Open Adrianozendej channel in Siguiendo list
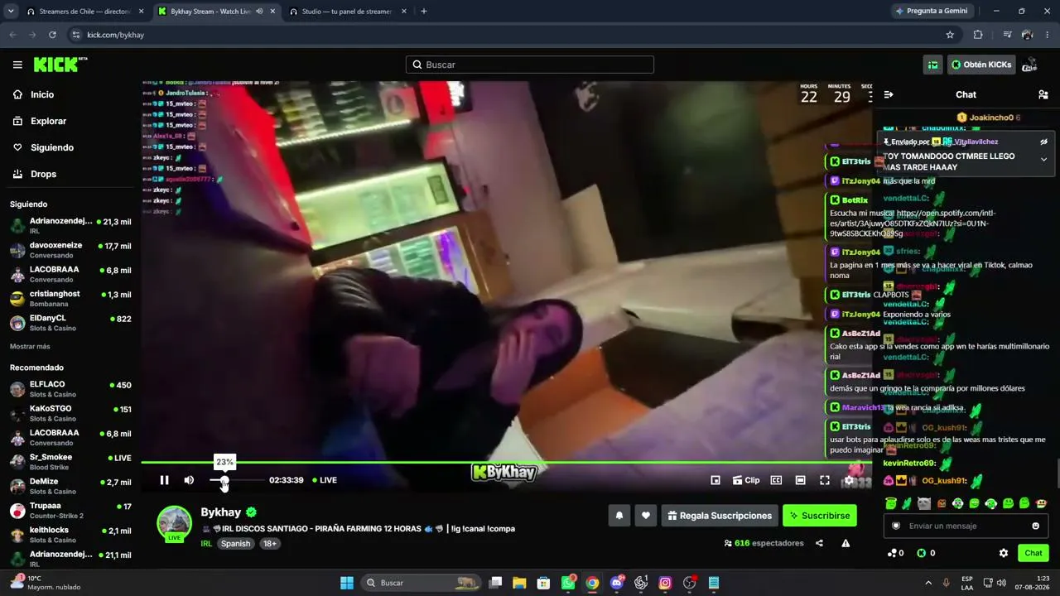This screenshot has height=596, width=1060. pos(70,225)
